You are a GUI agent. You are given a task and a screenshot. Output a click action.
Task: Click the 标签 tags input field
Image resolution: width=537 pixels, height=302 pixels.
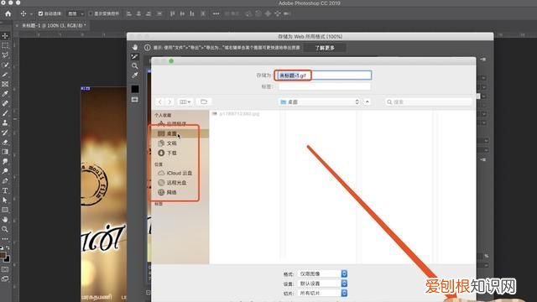click(x=324, y=86)
